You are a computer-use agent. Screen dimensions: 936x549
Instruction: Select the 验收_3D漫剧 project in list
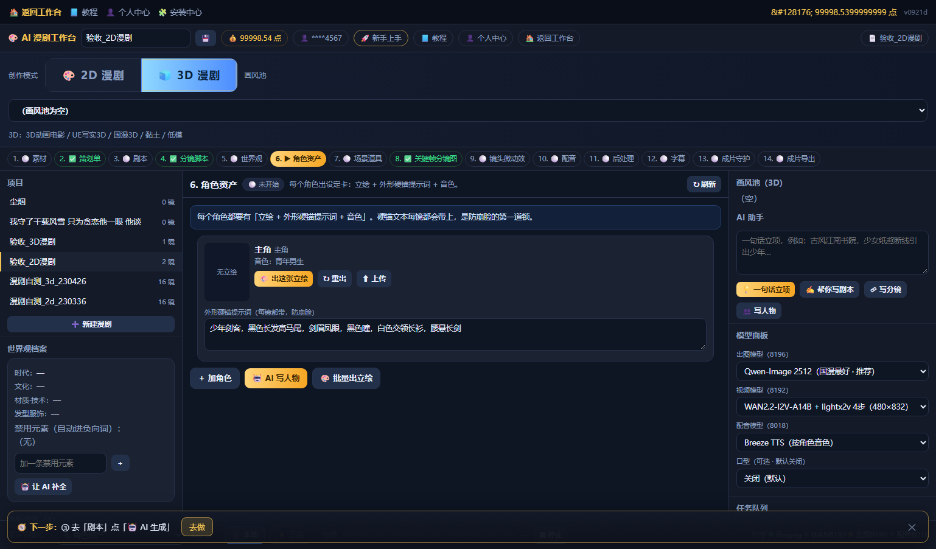(x=91, y=242)
